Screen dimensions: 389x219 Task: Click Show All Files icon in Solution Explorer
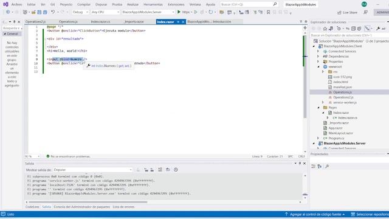359,29
